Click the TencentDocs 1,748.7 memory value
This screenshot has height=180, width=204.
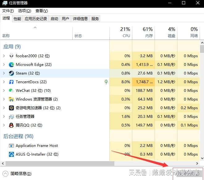click(144, 82)
